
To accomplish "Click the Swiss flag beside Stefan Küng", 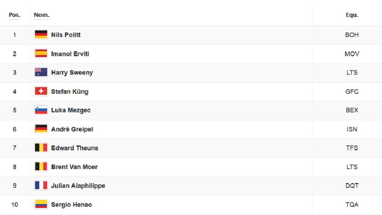I will point(41,91).
